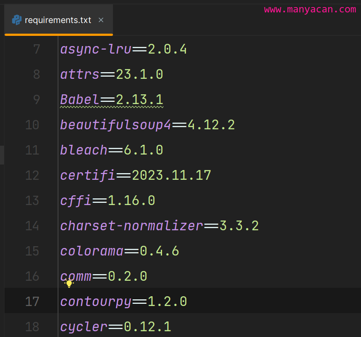Click line number 11 in gutter
Image resolution: width=361 pixels, height=337 pixels.
coord(32,150)
